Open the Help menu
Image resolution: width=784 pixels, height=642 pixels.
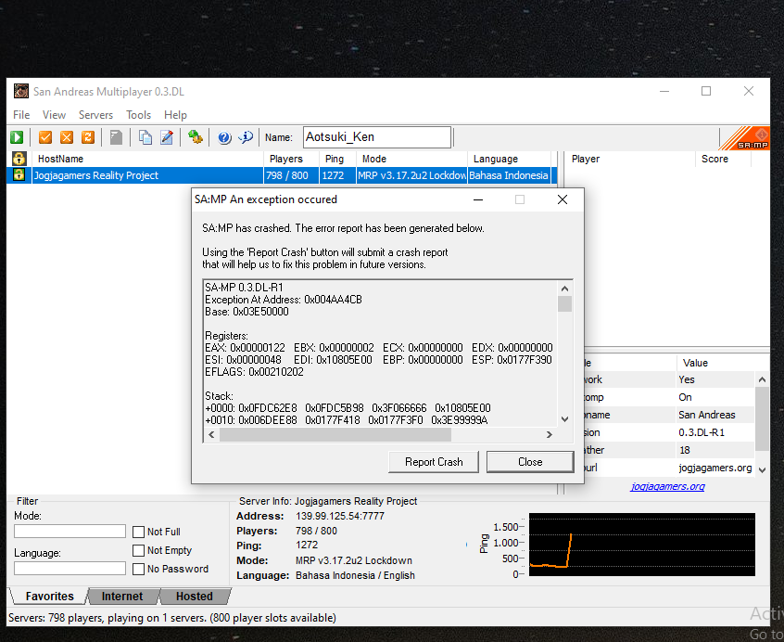(175, 115)
